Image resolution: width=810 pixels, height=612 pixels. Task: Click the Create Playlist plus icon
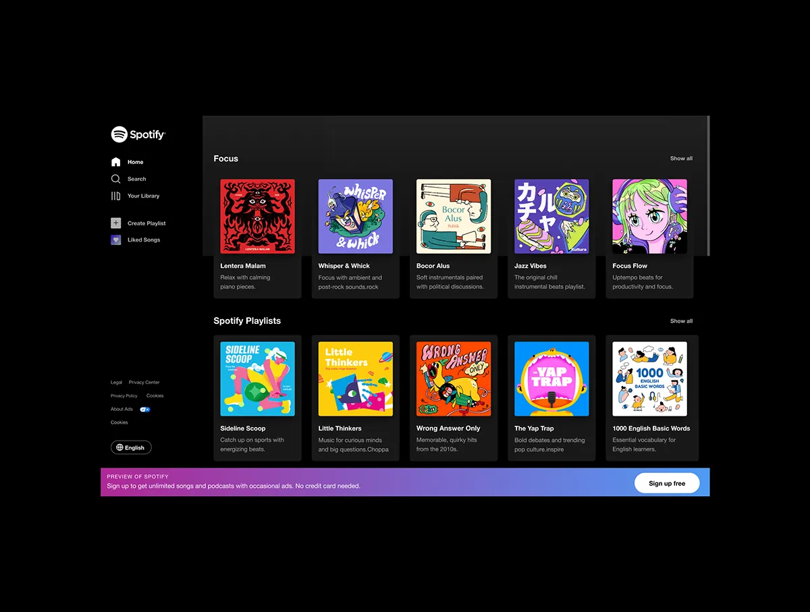[x=115, y=223]
